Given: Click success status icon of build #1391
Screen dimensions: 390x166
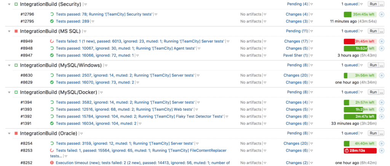Looking at the screenshot, I should point(52,123).
